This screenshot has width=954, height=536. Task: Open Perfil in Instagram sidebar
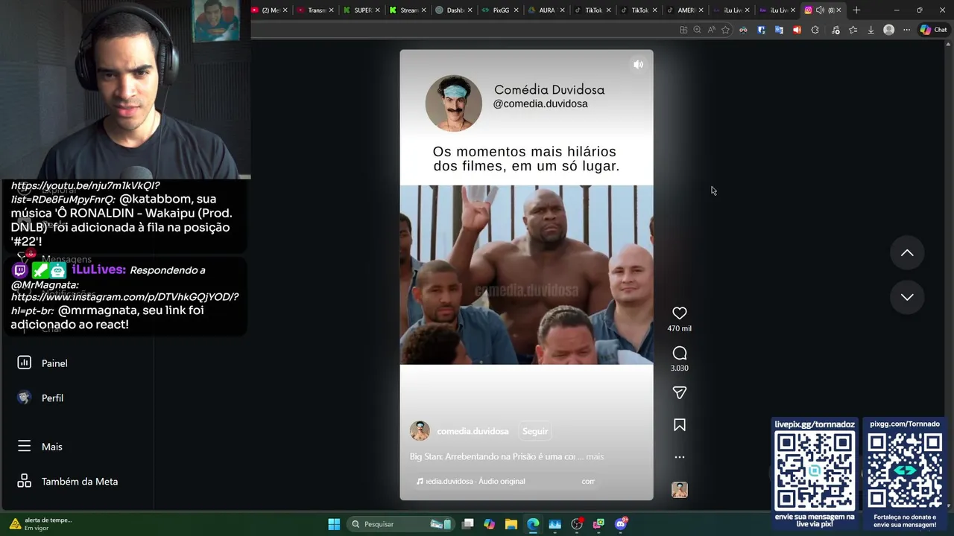[52, 398]
